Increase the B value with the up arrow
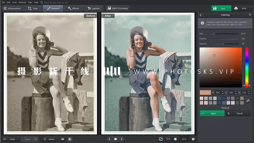The image size is (254, 143). coord(249,91)
